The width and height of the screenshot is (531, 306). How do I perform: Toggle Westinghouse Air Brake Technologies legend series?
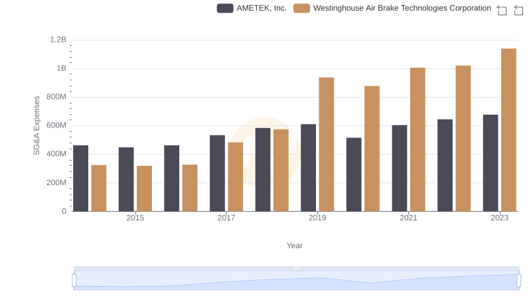coord(392,8)
